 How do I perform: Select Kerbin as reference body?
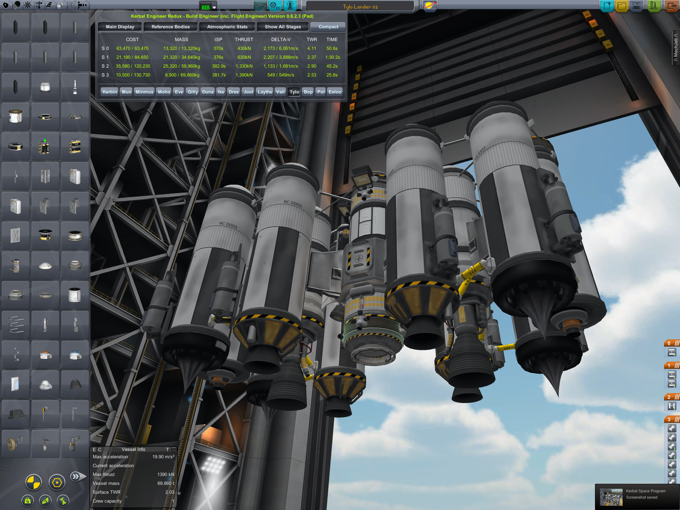click(110, 92)
